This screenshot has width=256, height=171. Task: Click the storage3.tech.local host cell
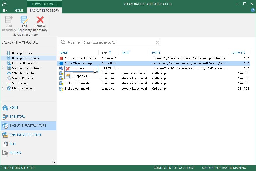134,89
